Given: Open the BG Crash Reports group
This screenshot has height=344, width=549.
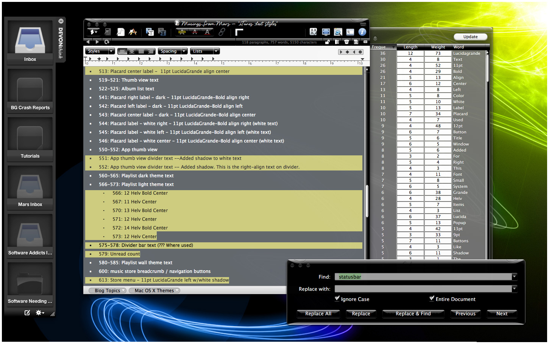Looking at the screenshot, I should (x=30, y=91).
